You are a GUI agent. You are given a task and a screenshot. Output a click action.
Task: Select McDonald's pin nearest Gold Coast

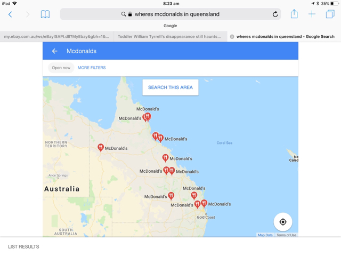(x=204, y=203)
